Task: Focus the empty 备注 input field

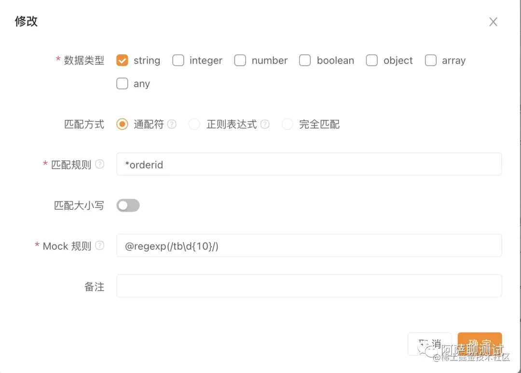Action: coord(309,286)
